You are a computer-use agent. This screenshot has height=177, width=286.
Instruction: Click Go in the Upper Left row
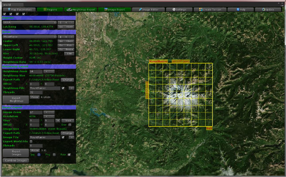61,45
